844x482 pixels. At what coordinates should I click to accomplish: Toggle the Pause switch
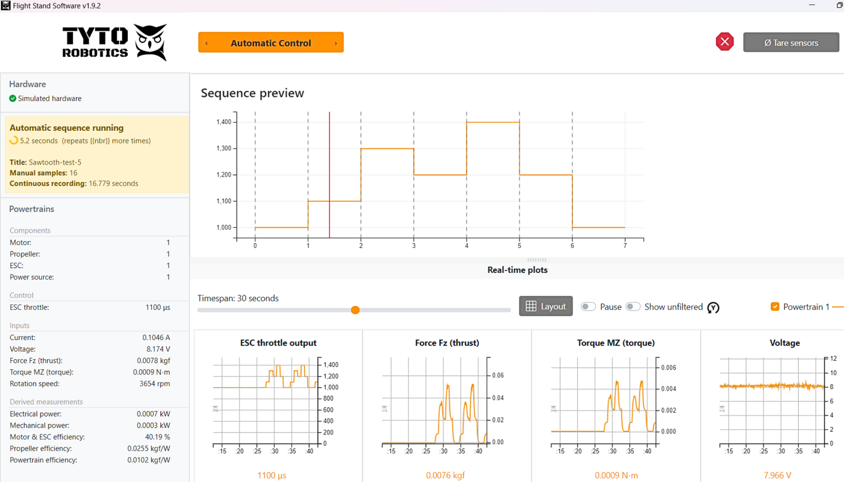click(x=588, y=307)
